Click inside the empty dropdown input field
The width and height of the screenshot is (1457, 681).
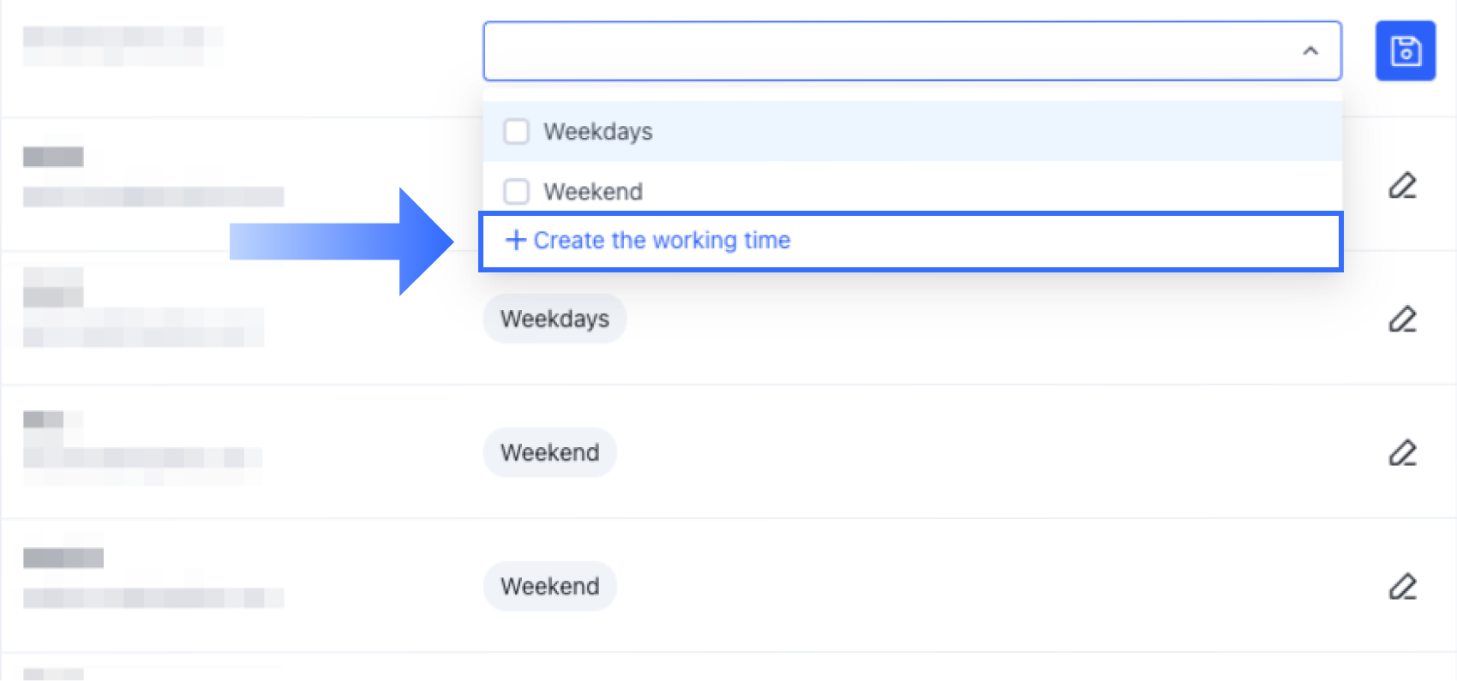857,51
